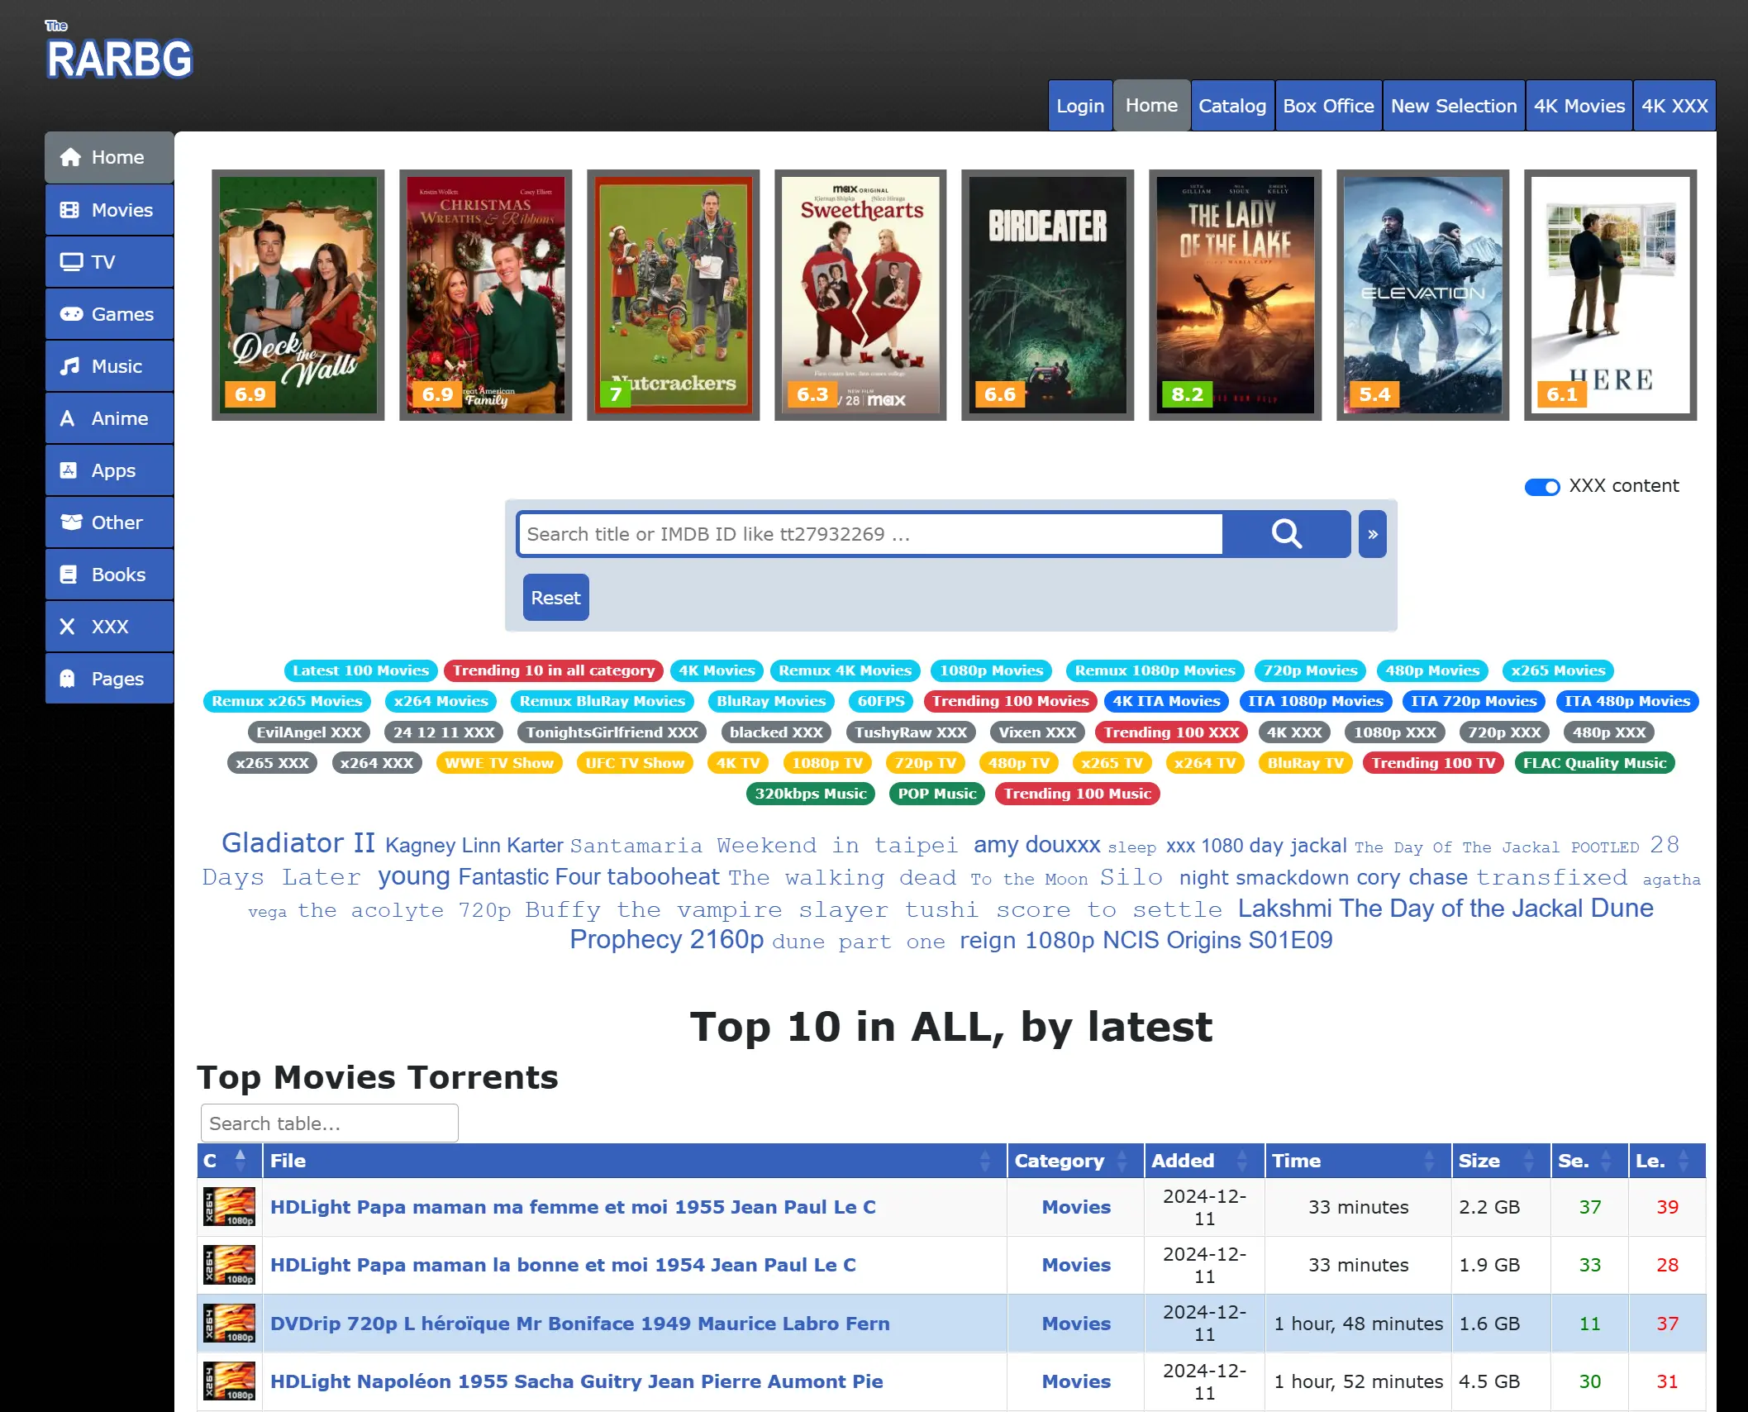Click the magnifying glass search button
Image resolution: width=1748 pixels, height=1412 pixels.
(1285, 534)
